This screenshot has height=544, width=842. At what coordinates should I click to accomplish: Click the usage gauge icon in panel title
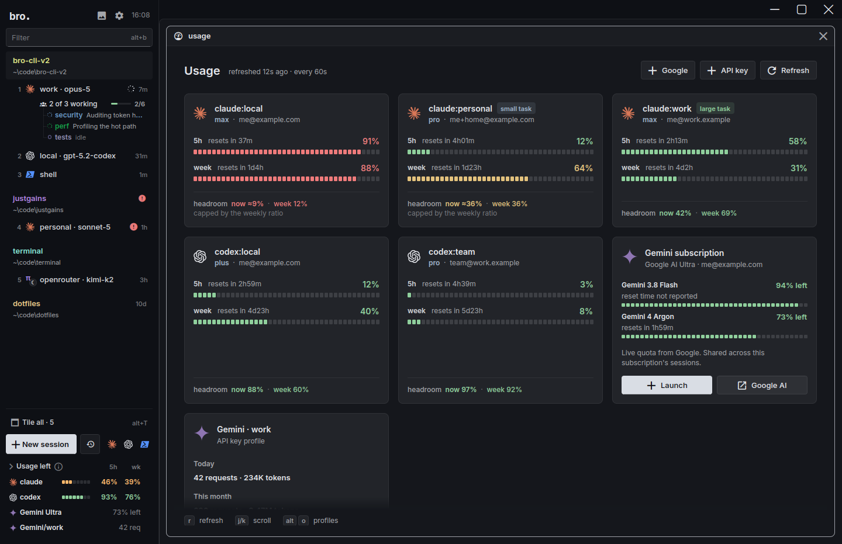pyautogui.click(x=178, y=36)
